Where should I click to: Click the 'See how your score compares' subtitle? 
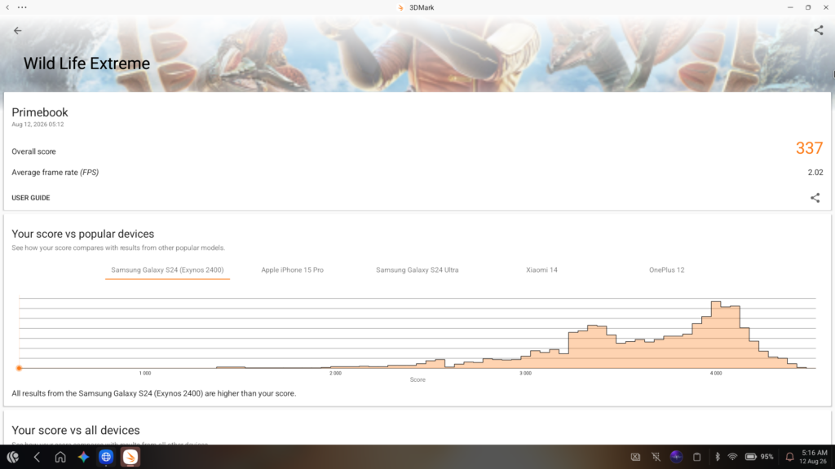[118, 248]
